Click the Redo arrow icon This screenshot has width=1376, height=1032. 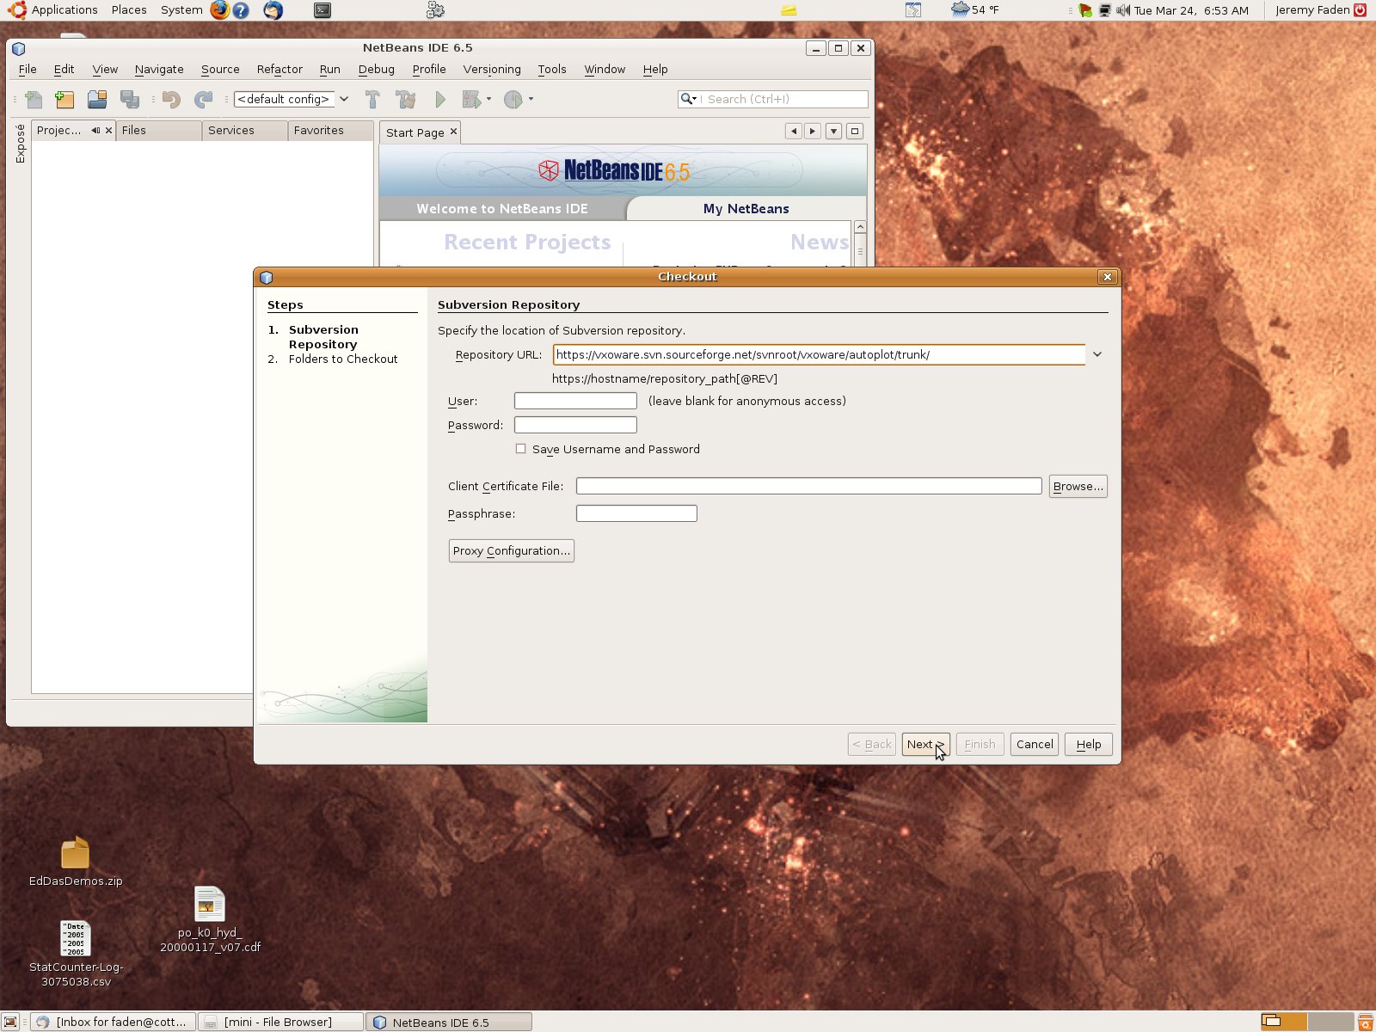point(204,99)
